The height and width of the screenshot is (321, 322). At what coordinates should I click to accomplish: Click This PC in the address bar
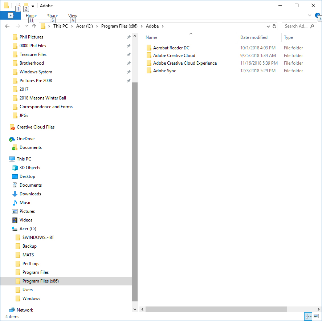click(61, 26)
